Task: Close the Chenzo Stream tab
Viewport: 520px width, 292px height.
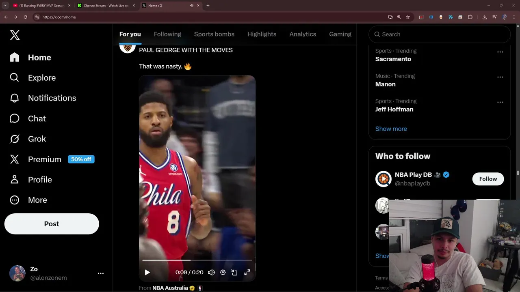Action: click(x=134, y=6)
